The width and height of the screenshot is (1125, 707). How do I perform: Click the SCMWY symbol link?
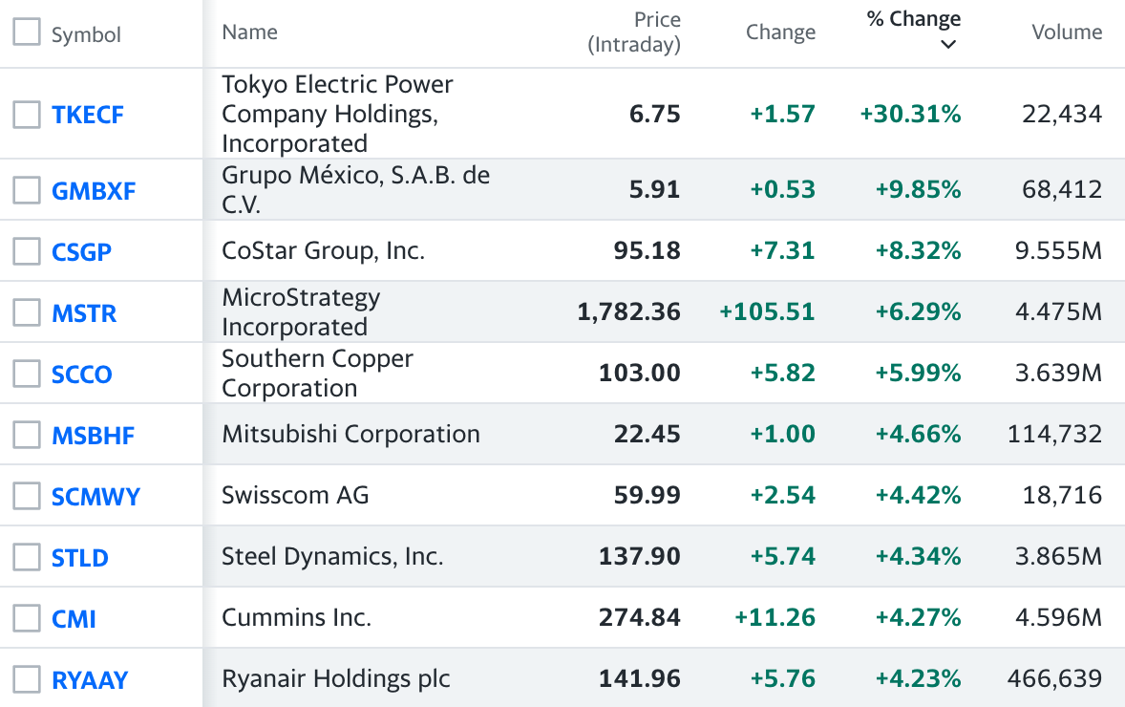tap(96, 497)
